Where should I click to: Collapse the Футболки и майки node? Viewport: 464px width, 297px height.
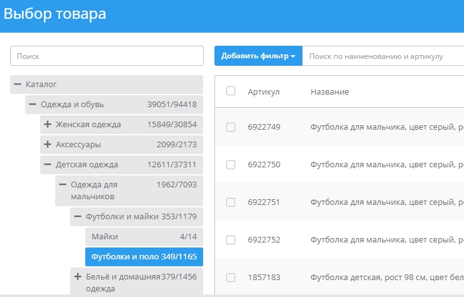click(x=78, y=217)
